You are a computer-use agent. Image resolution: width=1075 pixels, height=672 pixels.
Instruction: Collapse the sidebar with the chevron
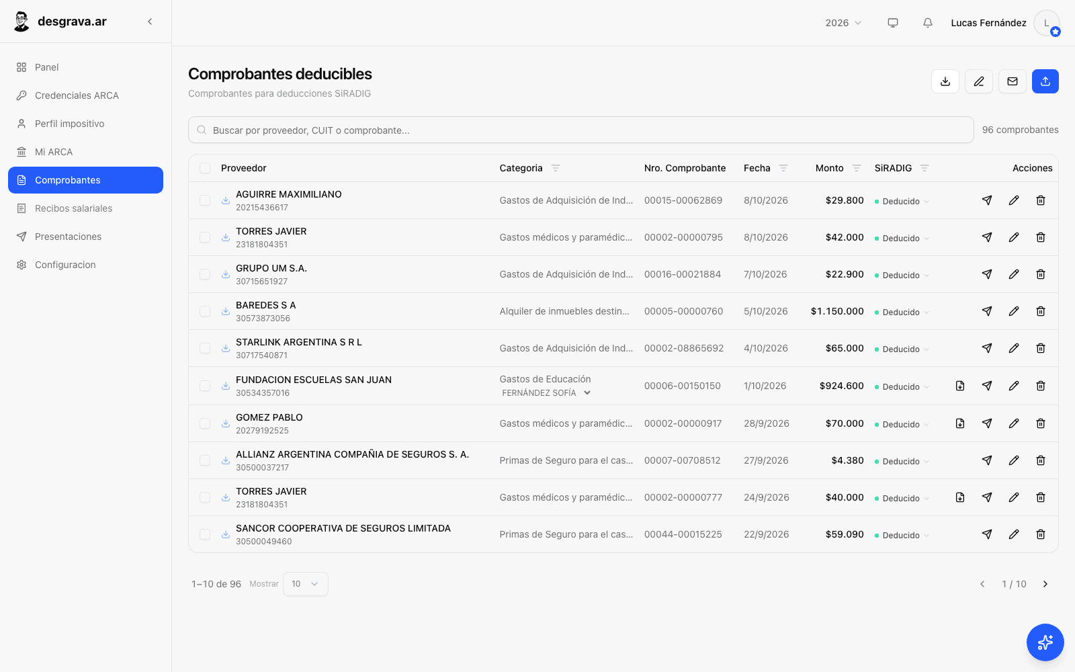[150, 22]
